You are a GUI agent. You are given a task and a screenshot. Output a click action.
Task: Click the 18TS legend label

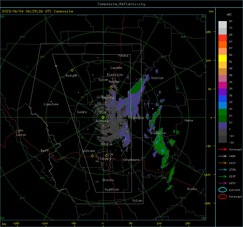pyautogui.click(x=232, y=183)
